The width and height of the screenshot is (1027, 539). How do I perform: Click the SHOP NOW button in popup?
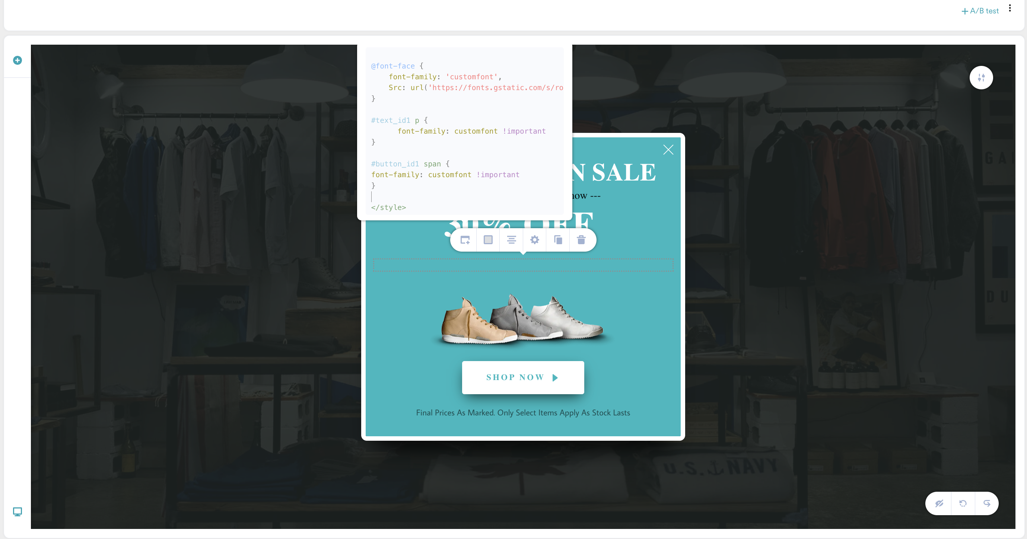(523, 377)
